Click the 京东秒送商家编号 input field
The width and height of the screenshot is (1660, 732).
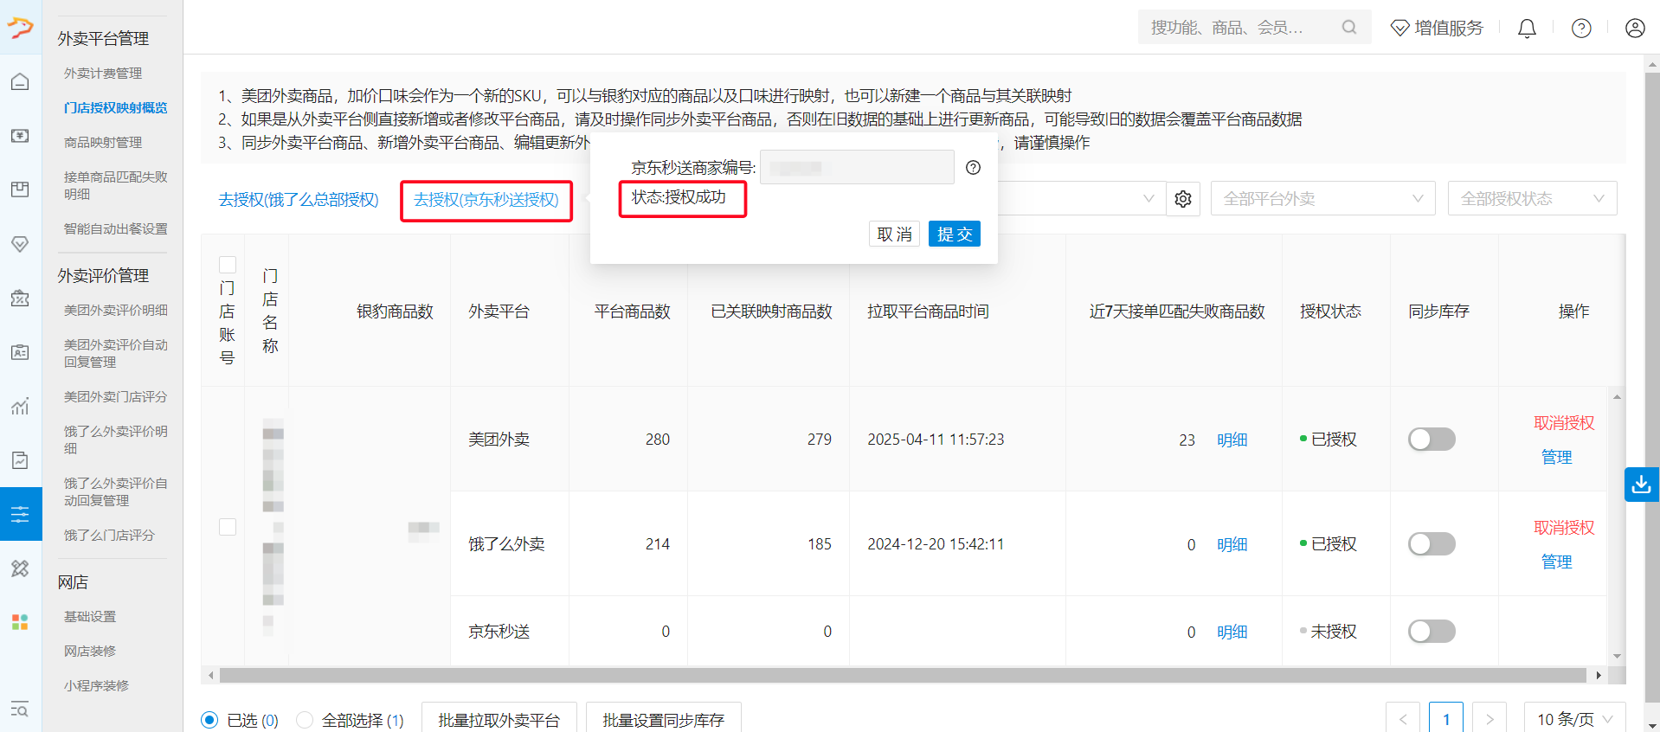point(856,168)
